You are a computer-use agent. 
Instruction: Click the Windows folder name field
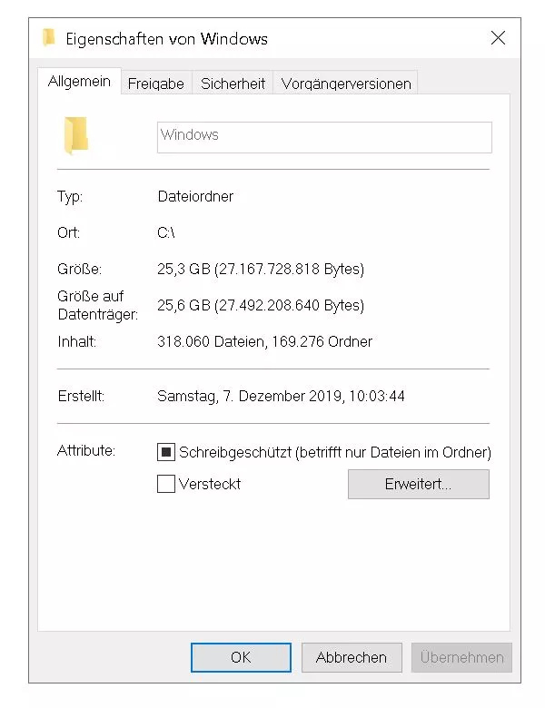pyautogui.click(x=324, y=137)
